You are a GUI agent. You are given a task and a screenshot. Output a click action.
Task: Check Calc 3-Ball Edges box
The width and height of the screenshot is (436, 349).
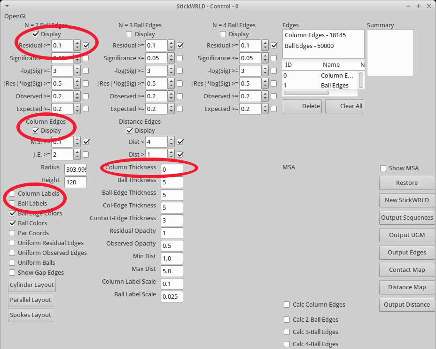point(287,332)
